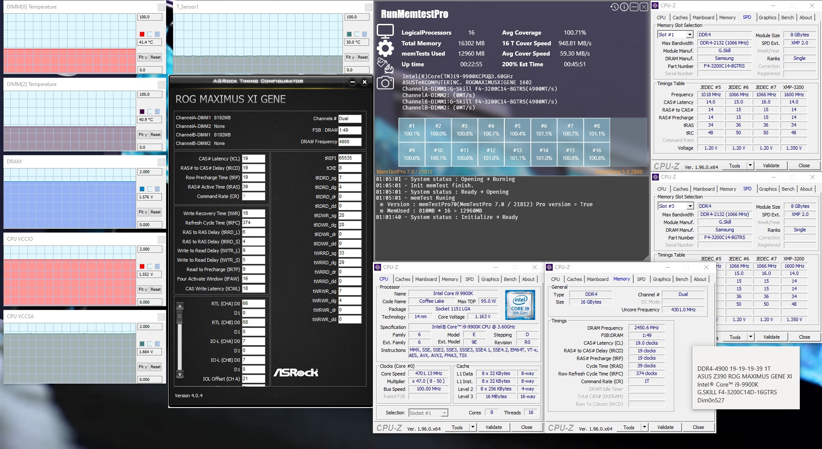Click the Intel Core i9 logo in CPU-Z
Screen dimensions: 822x449
click(x=520, y=305)
